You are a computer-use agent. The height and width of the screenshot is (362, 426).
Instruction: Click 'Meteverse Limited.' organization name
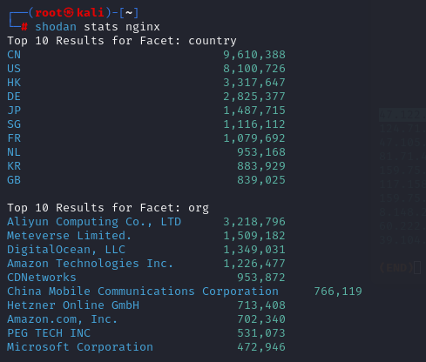(x=70, y=236)
